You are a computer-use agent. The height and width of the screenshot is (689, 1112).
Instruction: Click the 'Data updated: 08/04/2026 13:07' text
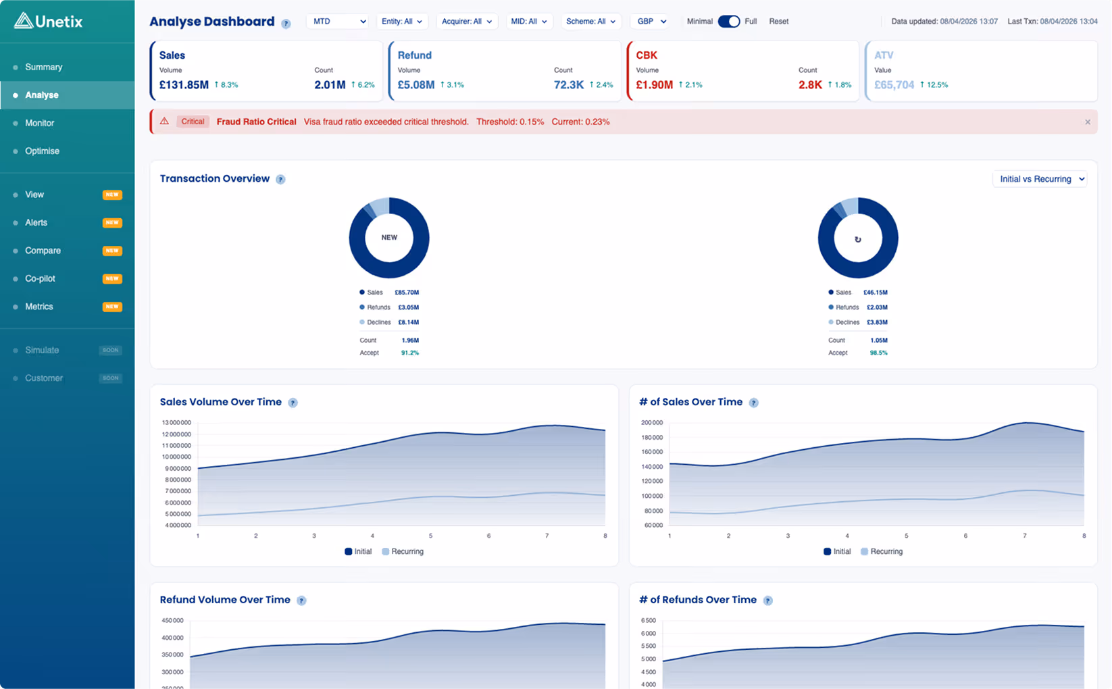tap(944, 22)
